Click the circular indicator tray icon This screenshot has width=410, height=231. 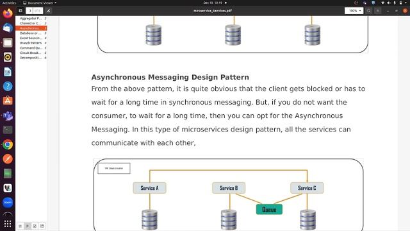pyautogui.click(x=356, y=3)
